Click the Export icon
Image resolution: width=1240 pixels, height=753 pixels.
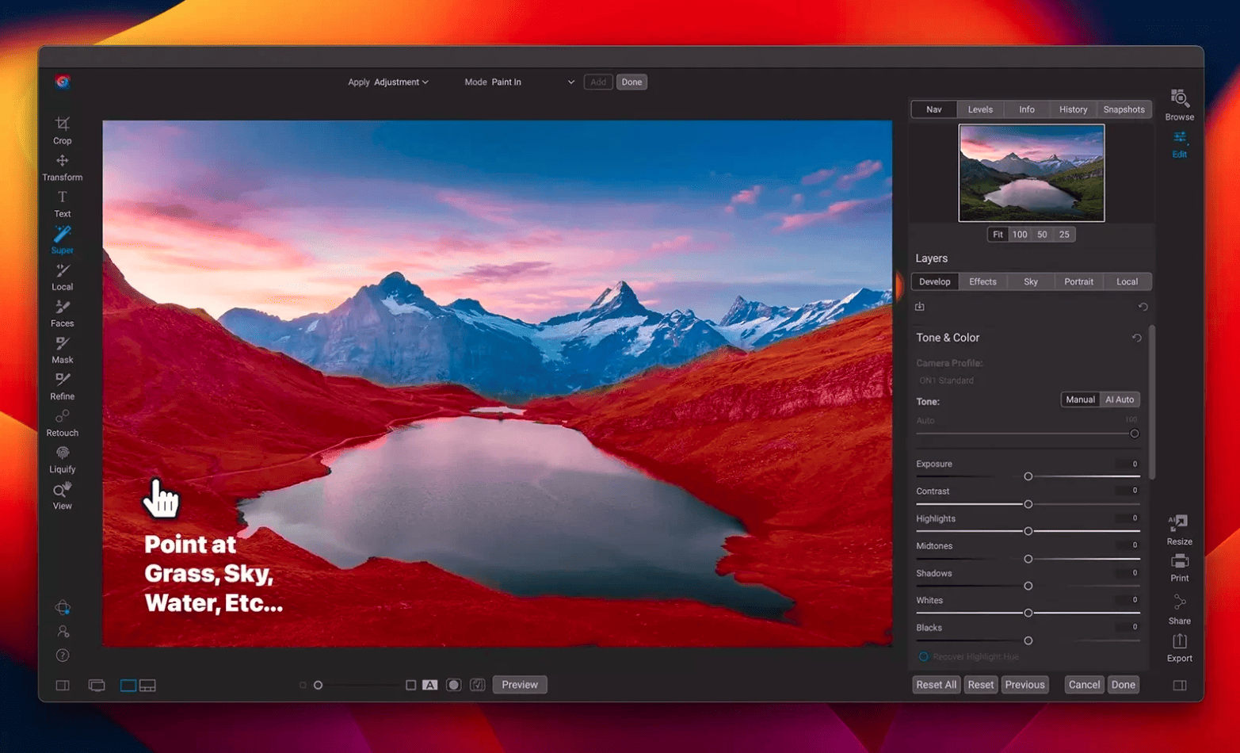(1180, 647)
